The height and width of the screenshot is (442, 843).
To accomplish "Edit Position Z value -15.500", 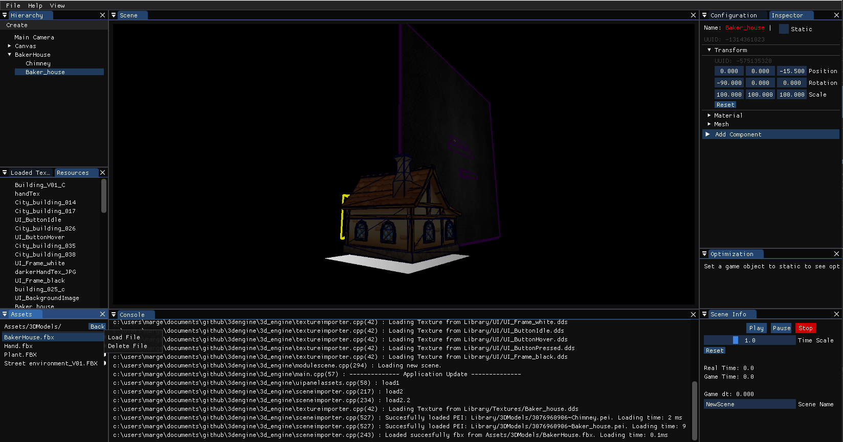I will point(792,71).
